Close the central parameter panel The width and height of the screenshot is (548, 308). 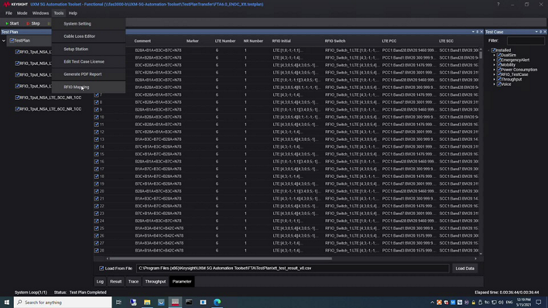[x=482, y=31]
